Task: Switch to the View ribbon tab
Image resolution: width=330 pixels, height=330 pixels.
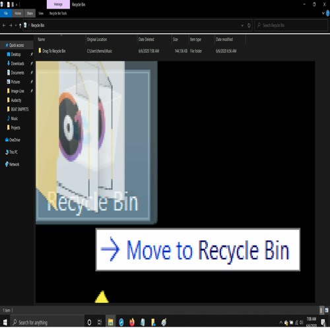Action: [x=41, y=13]
